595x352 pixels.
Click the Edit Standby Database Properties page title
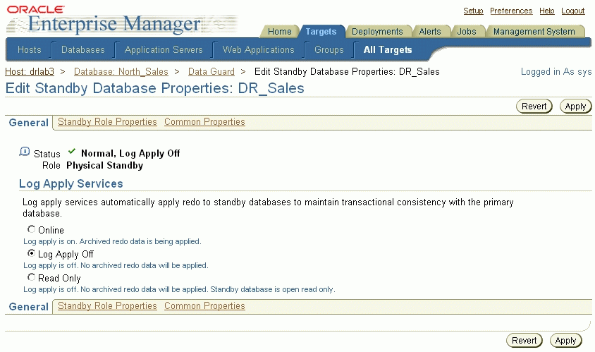(155, 88)
